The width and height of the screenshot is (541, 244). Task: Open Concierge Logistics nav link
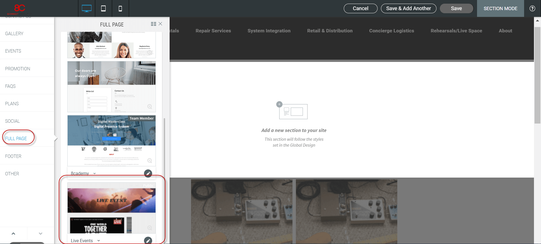(392, 31)
